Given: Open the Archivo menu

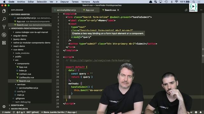Looking at the screenshot, I should point(21,2).
